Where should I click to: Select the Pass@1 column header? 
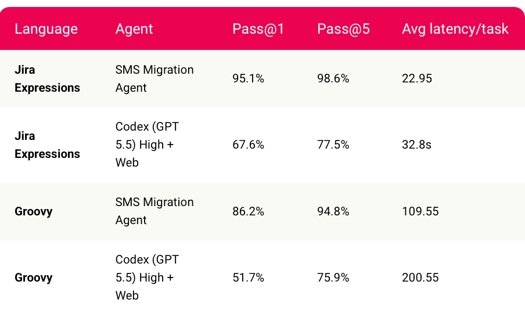point(258,29)
